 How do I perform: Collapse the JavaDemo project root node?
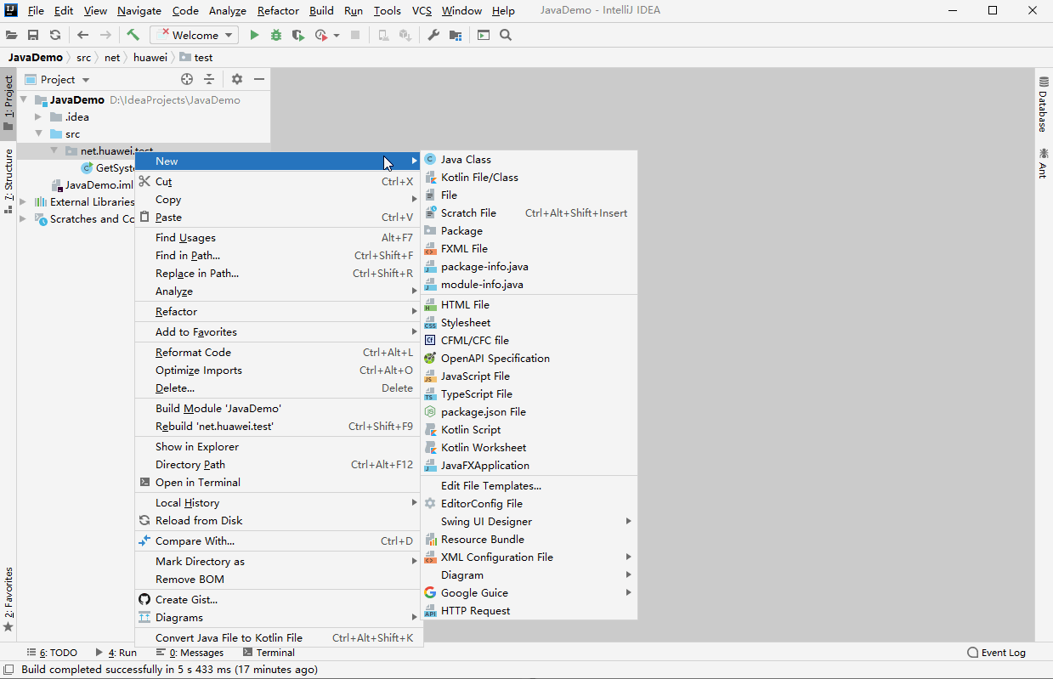[x=24, y=99]
